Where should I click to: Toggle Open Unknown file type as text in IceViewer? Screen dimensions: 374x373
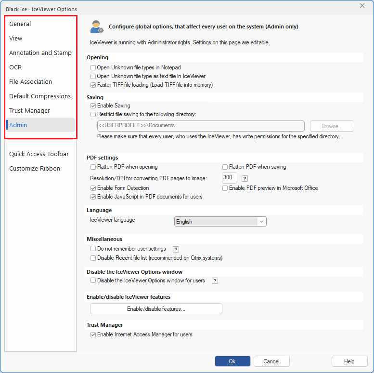(93, 77)
